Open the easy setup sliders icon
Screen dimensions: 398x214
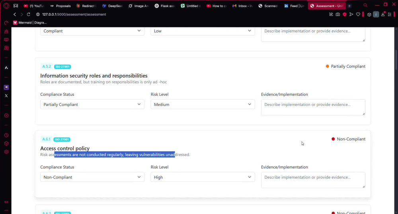pyautogui.click(x=390, y=14)
